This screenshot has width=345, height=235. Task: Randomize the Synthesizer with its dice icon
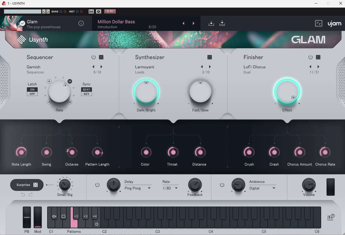(210, 57)
